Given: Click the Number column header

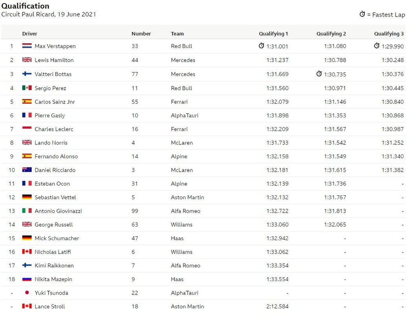Looking at the screenshot, I should pos(141,33).
